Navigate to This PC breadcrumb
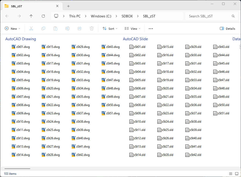Screen dimensions: 241x177 (x=75, y=16)
